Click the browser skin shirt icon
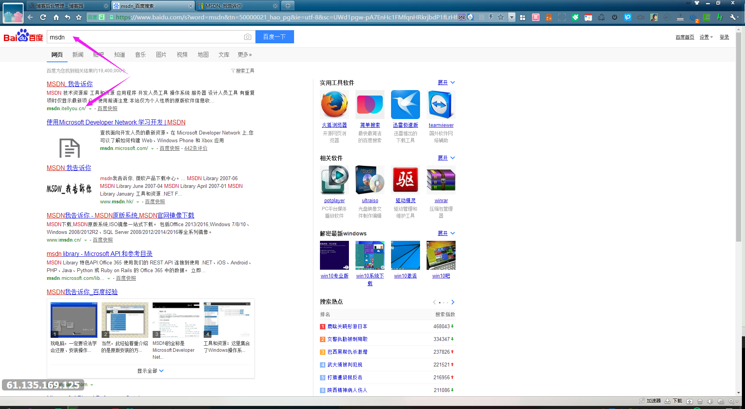Viewport: 745px width, 409px height. (697, 3)
